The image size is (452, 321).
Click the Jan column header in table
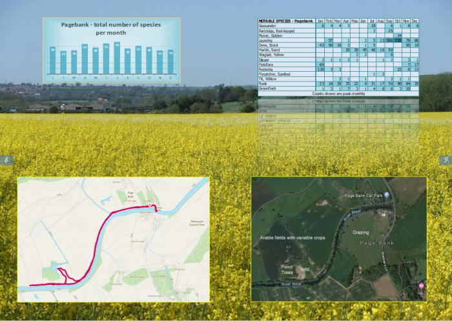click(320, 21)
